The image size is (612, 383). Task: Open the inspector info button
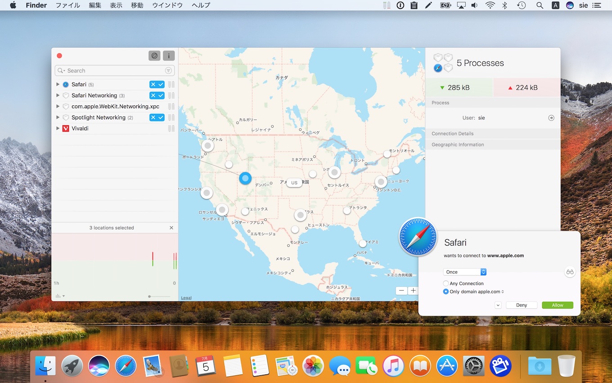pyautogui.click(x=169, y=56)
